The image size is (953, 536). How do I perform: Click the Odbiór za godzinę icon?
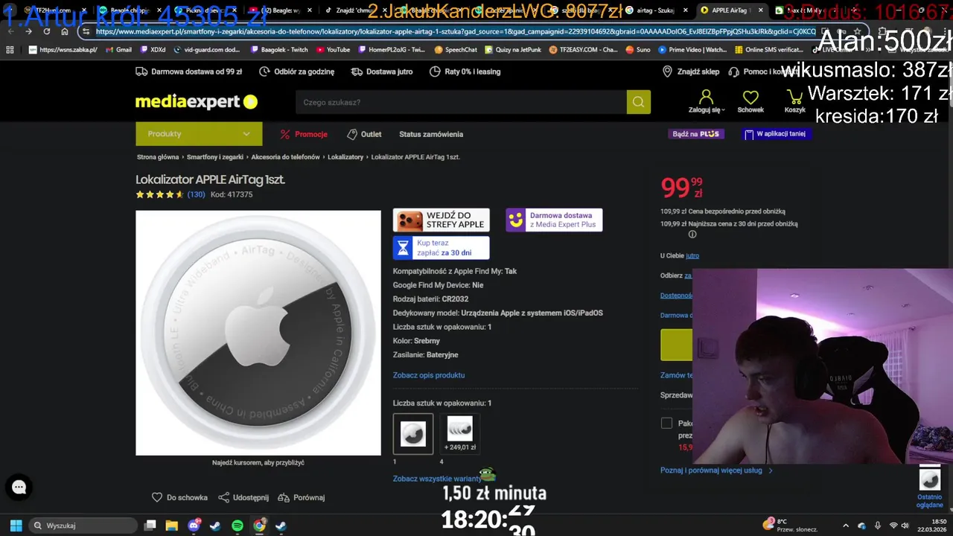(264, 71)
